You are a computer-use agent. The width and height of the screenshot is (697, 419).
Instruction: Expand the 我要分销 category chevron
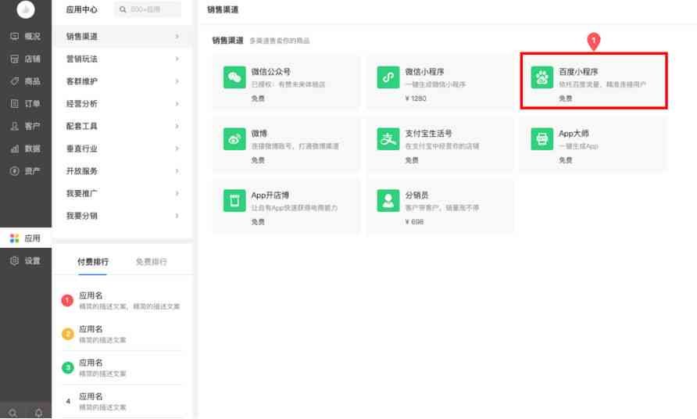point(177,216)
